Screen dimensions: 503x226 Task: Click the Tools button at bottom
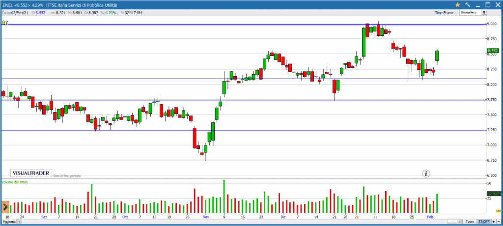470,222
